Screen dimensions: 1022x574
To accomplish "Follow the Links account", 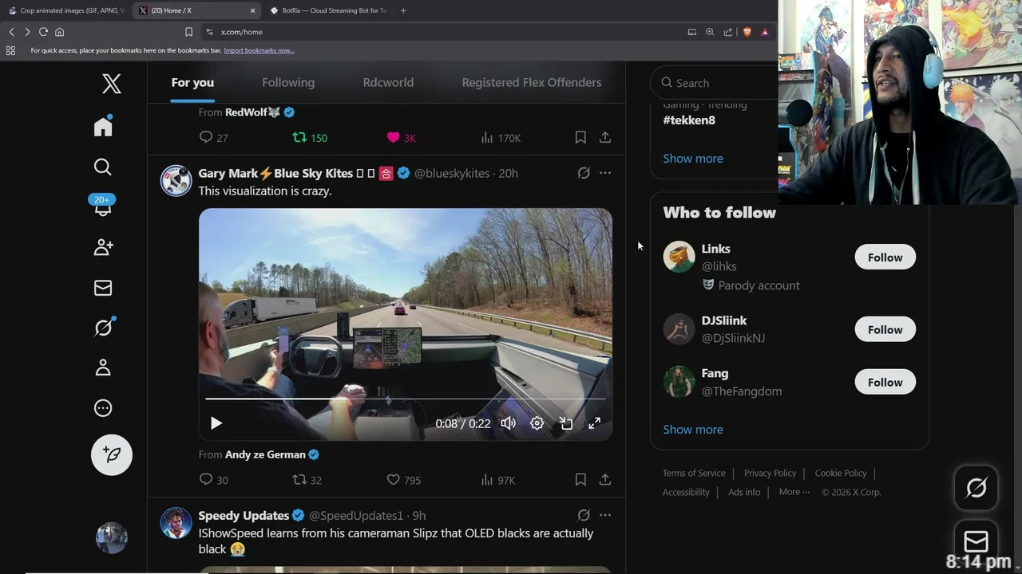I will tap(885, 257).
